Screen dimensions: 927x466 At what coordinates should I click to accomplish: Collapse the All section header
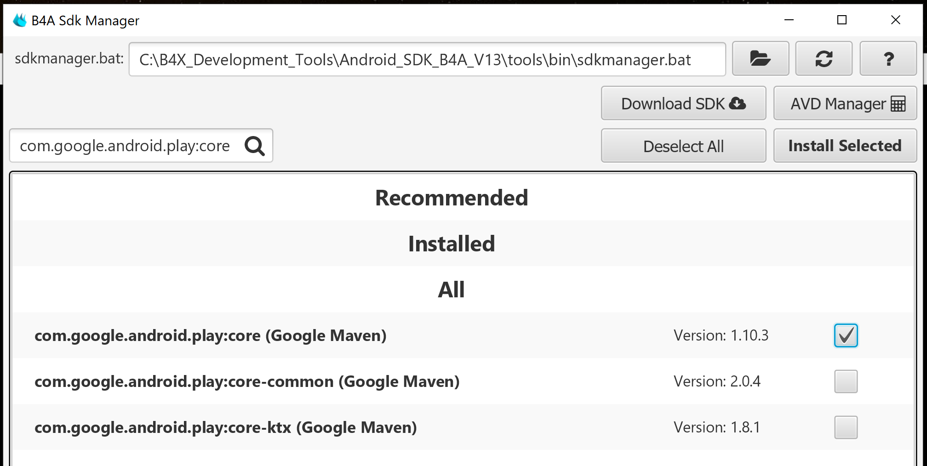pyautogui.click(x=452, y=290)
